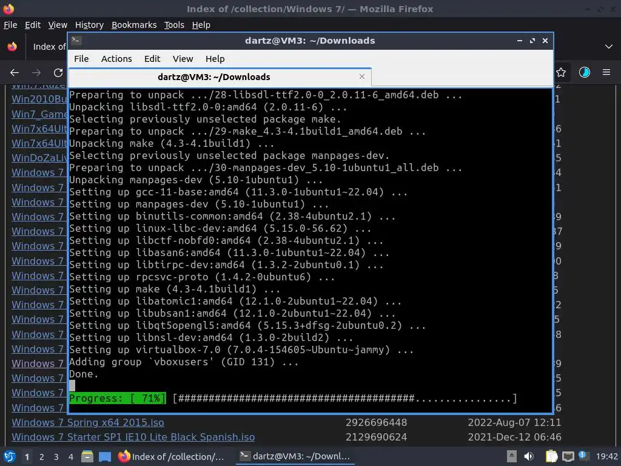
Task: Switch to workspace 2 in the panel
Action: coord(42,457)
